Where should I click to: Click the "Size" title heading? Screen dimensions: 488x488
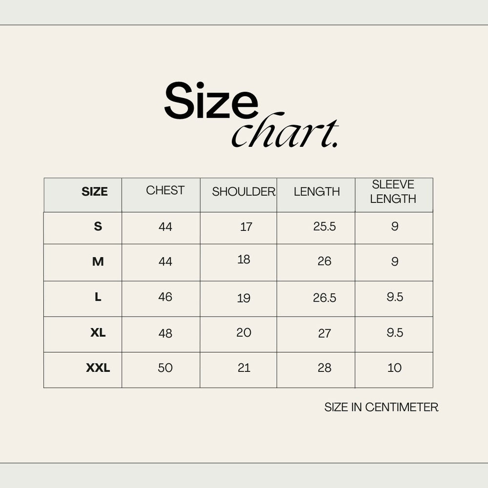tap(210, 101)
